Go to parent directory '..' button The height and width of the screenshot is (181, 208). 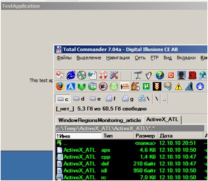pyautogui.click(x=164, y=99)
